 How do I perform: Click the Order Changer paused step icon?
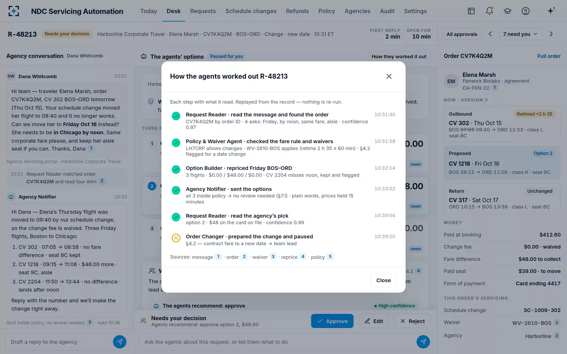[x=176, y=238]
